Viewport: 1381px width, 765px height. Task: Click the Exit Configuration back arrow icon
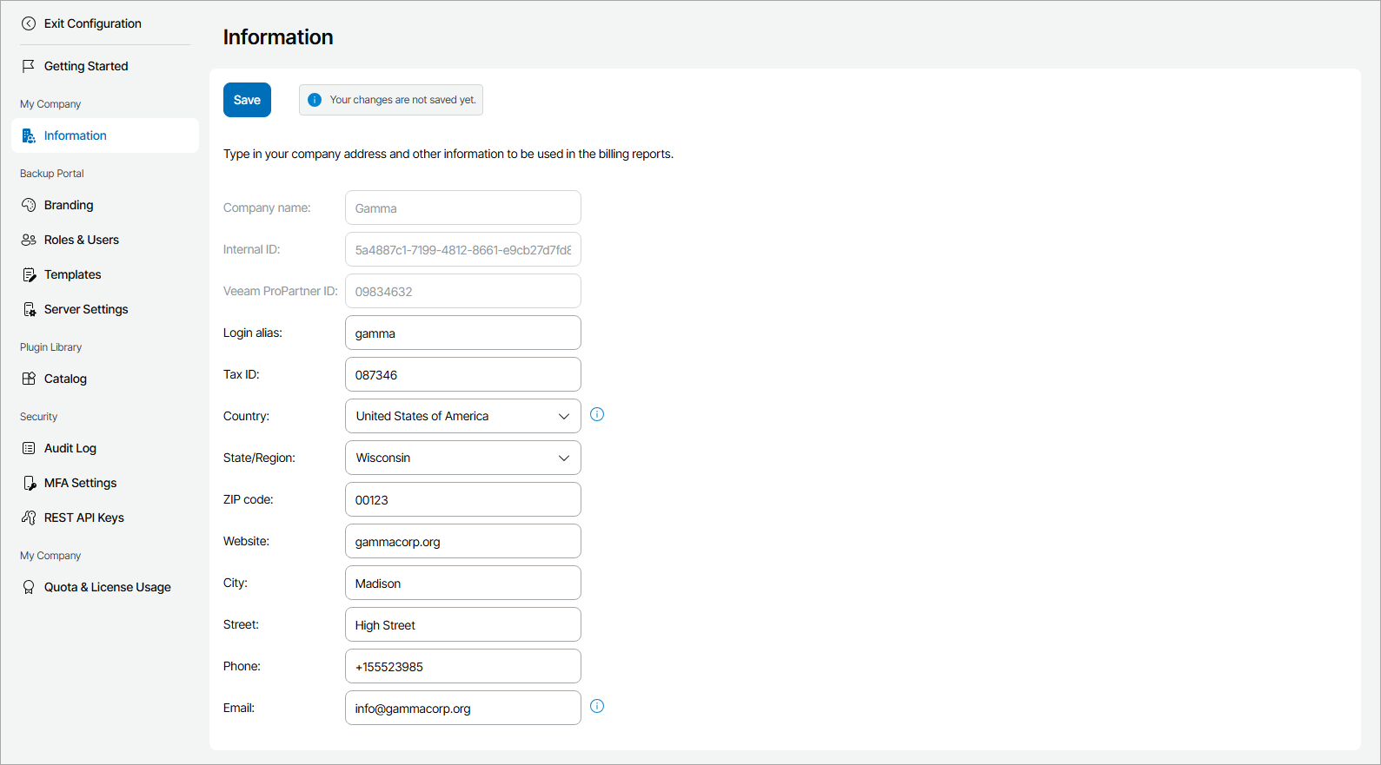click(x=29, y=23)
